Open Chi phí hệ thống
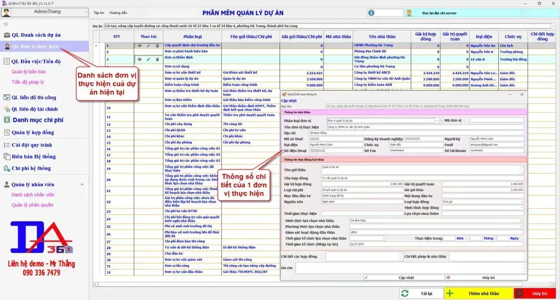 tap(31, 168)
